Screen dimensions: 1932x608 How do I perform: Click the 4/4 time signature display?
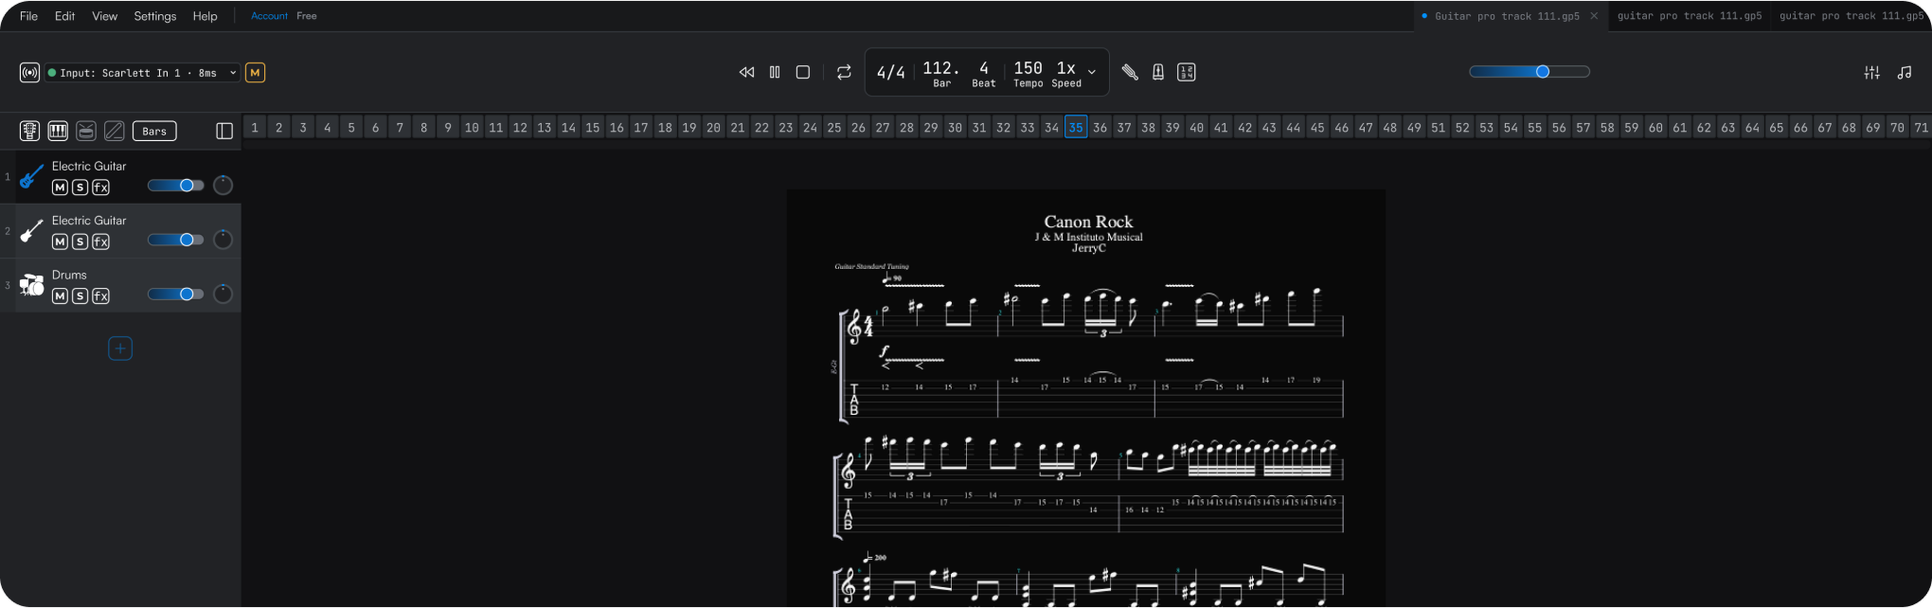coord(890,73)
